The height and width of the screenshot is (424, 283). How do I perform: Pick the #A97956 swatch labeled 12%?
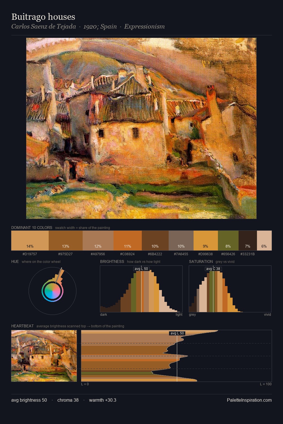[x=98, y=241]
